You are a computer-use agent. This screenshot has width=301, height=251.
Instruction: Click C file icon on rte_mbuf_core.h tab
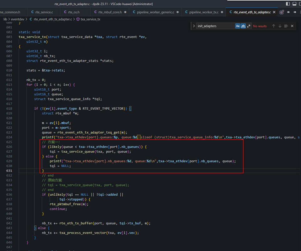click(95, 12)
